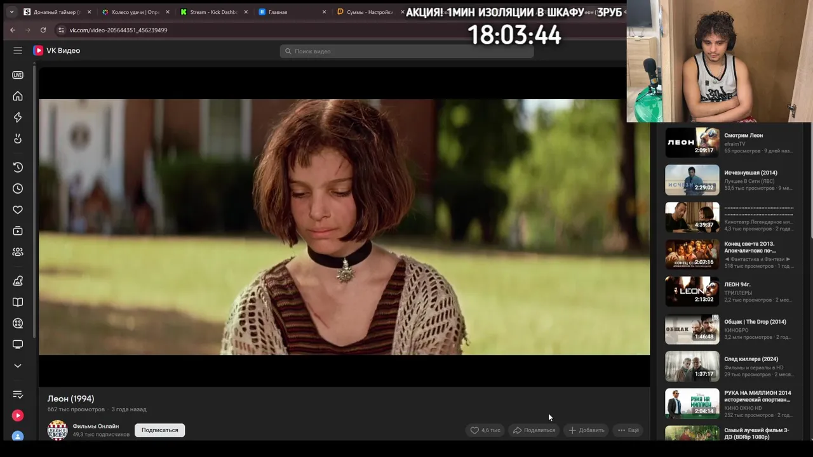Viewport: 813px width, 457px height.
Task: Open the 4:39:37 duration video thumbnail
Action: coord(692,217)
